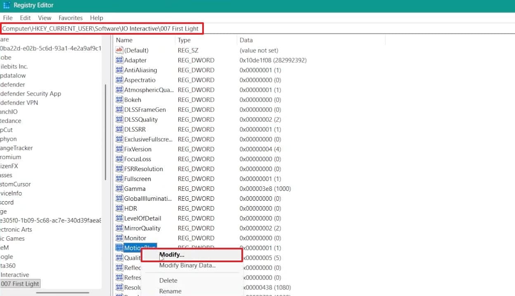
Task: Open the View menu
Action: click(45, 18)
